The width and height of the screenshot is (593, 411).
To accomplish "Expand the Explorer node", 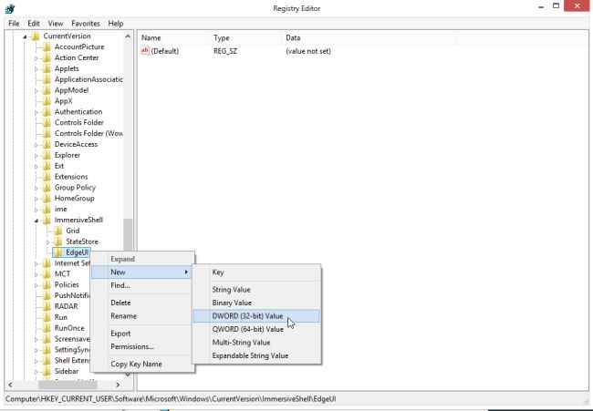I will pos(36,156).
